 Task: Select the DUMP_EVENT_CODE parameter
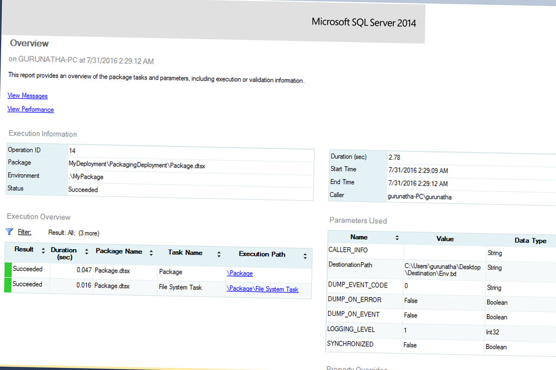[358, 285]
